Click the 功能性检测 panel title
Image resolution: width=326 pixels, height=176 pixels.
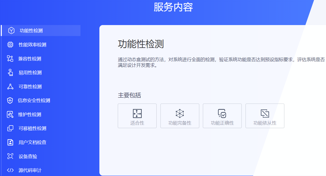141,44
